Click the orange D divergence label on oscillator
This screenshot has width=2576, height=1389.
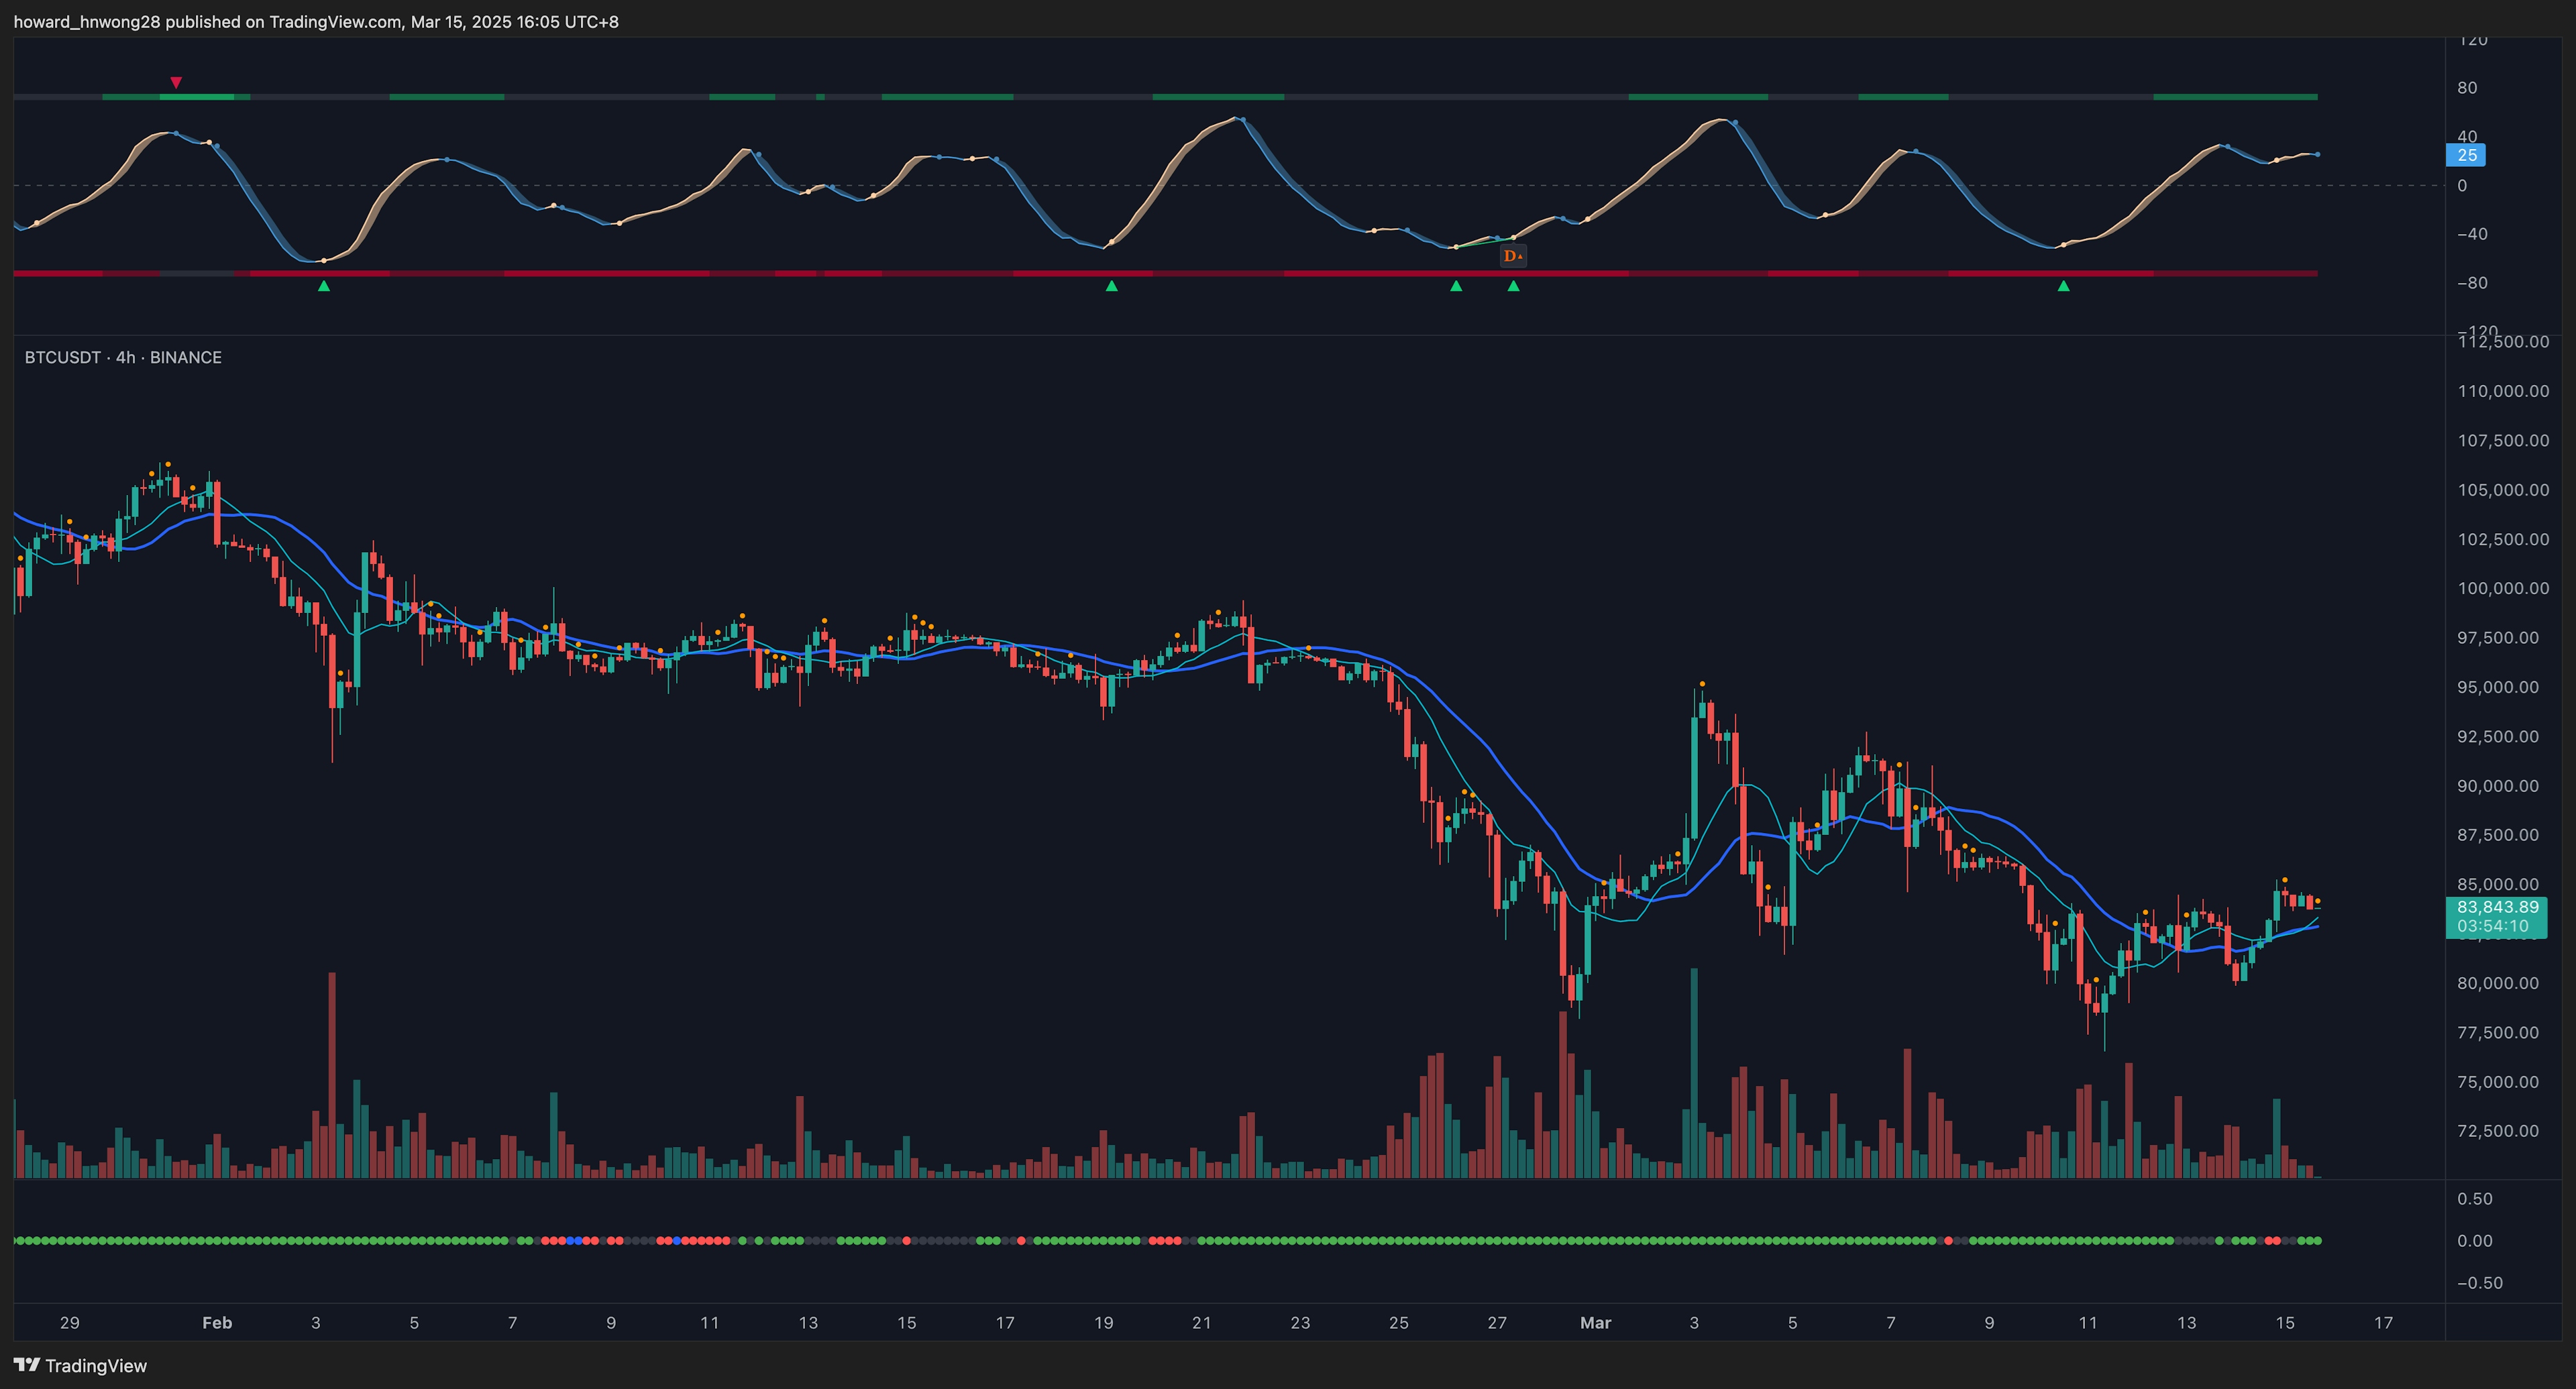tap(1512, 256)
